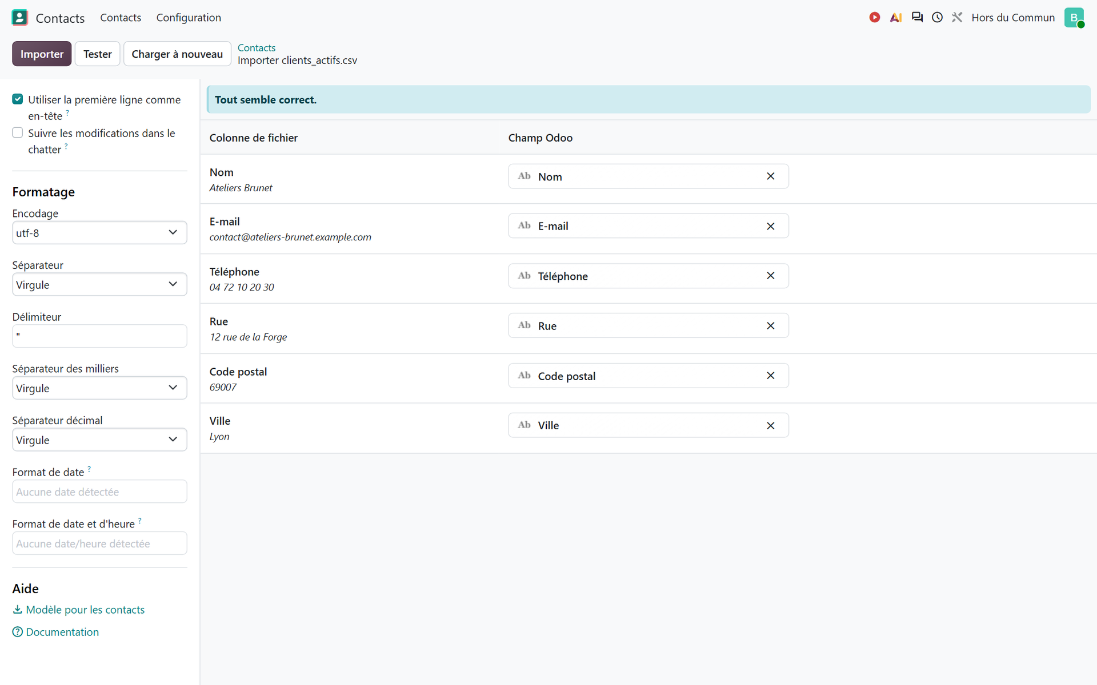Open the Hors du Commun company switcher
The height and width of the screenshot is (685, 1097).
1013,18
